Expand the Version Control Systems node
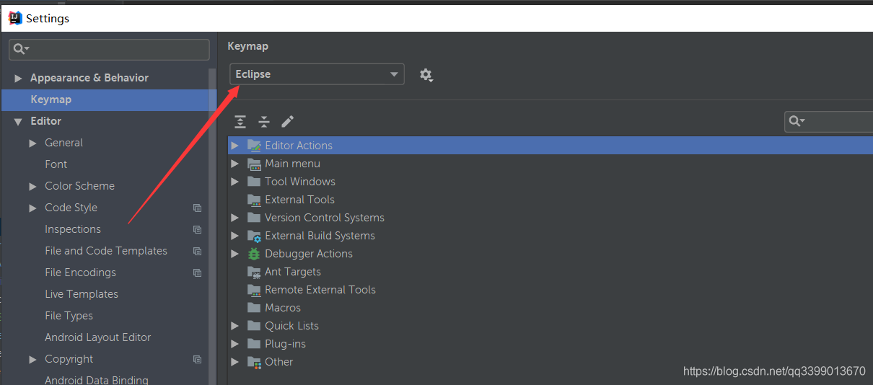Image resolution: width=873 pixels, height=385 pixels. point(234,218)
